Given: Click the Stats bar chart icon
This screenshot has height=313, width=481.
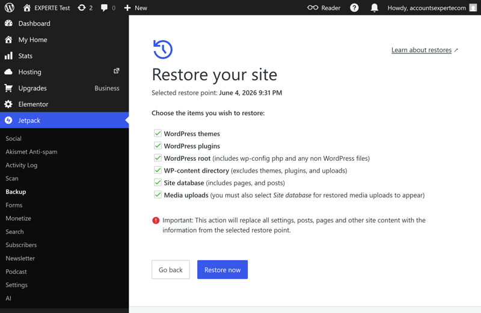Looking at the screenshot, I should (x=8, y=56).
